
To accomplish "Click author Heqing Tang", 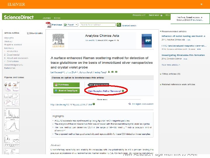I will (99, 72).
